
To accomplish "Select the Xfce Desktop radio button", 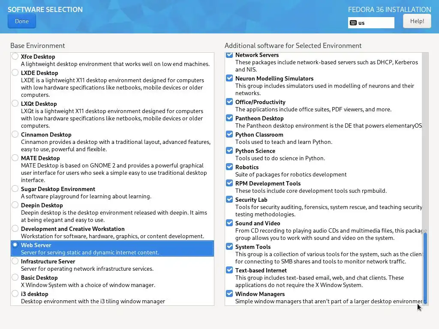I will coord(15,56).
